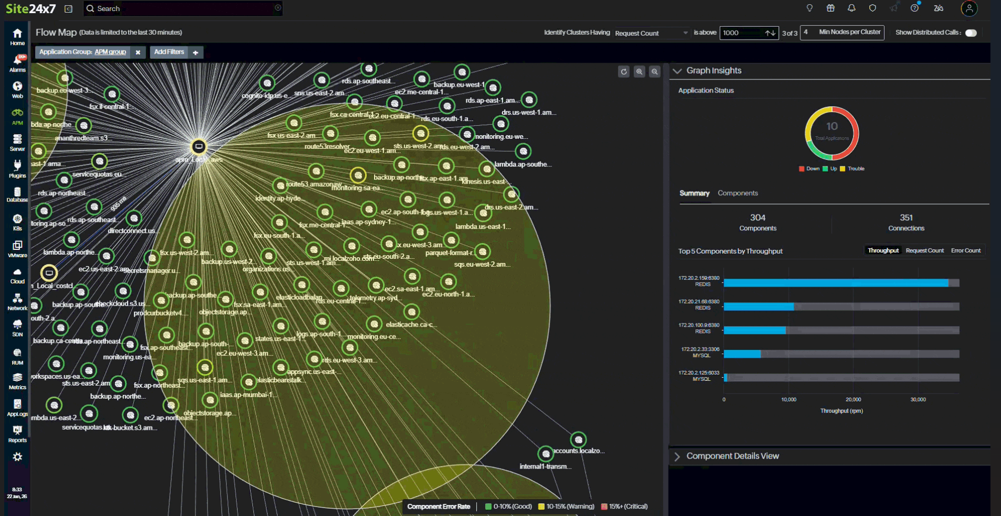1001x516 pixels.
Task: Zoom out of the flow map
Action: (x=654, y=72)
